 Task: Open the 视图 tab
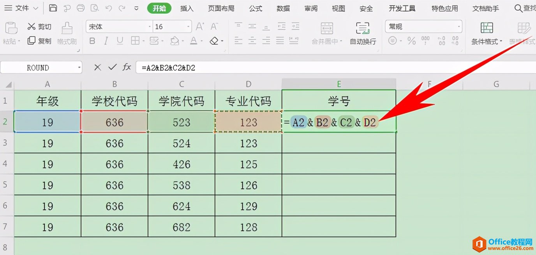click(x=339, y=8)
